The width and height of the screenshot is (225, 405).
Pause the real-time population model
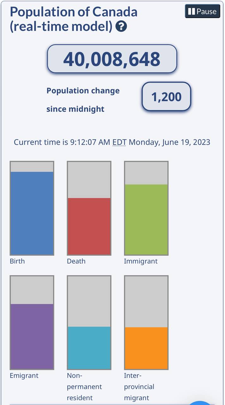[x=202, y=11]
